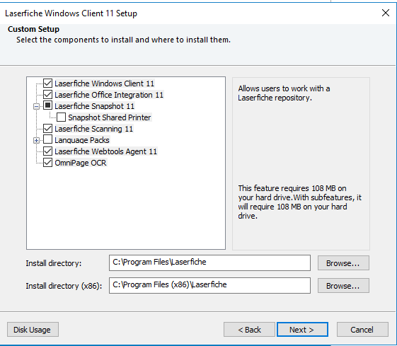Screen dimensions: 397x346
Task: Browse for the x86 install directory
Action: [x=343, y=286]
